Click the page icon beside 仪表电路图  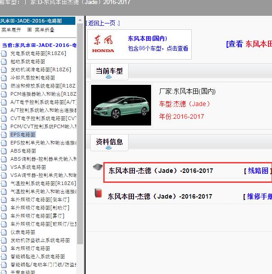coord(4,232)
